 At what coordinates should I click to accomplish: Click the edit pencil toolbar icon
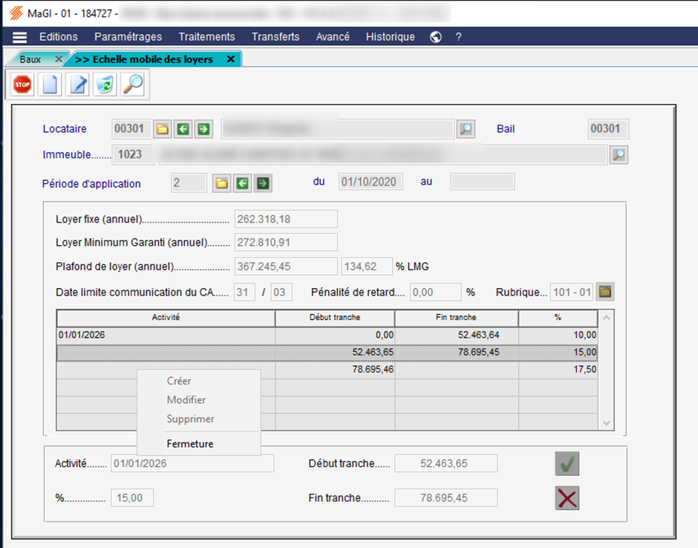pyautogui.click(x=78, y=85)
